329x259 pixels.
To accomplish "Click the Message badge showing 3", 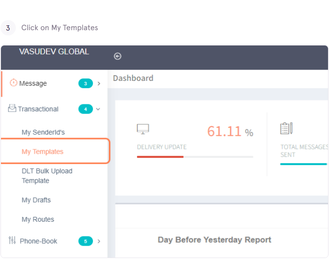I will [86, 83].
